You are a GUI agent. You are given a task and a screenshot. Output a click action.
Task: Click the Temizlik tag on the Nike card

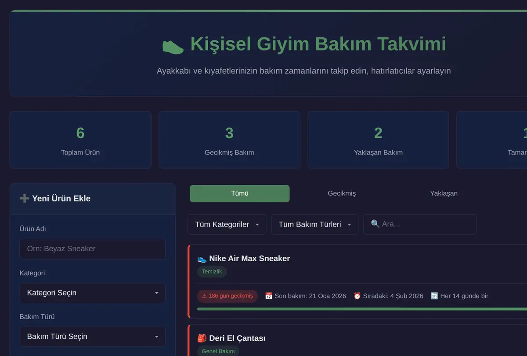click(212, 272)
